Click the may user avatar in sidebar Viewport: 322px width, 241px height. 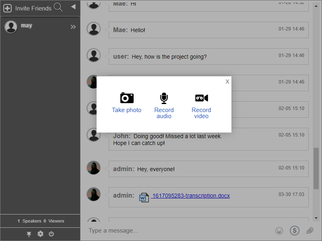[x=11, y=27]
